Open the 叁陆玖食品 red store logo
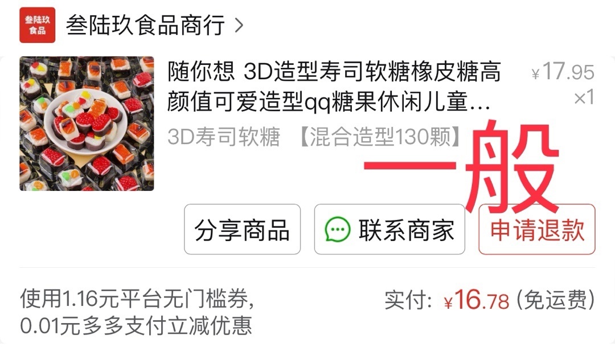 pos(37,25)
